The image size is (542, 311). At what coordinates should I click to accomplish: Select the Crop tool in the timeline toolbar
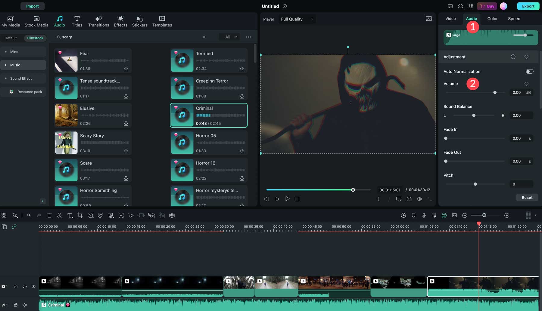80,215
